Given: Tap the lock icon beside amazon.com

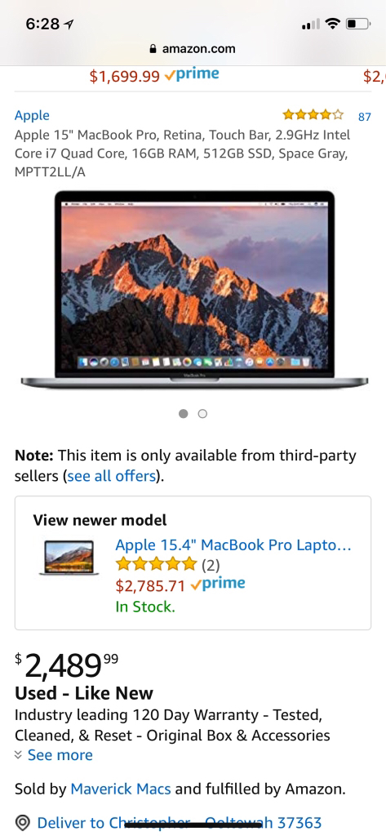Looking at the screenshot, I should point(153,49).
